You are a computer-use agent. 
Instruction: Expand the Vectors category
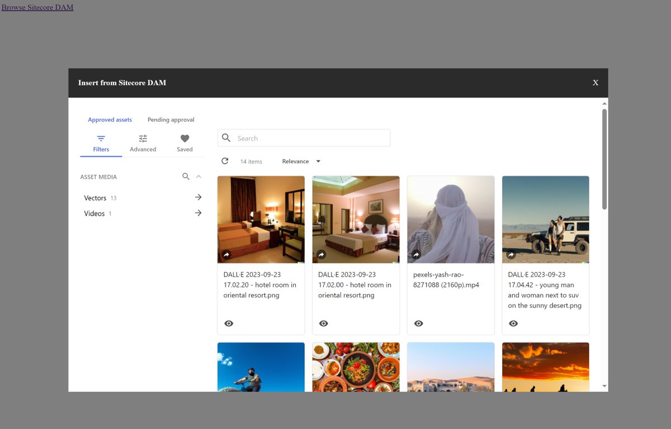(x=198, y=197)
